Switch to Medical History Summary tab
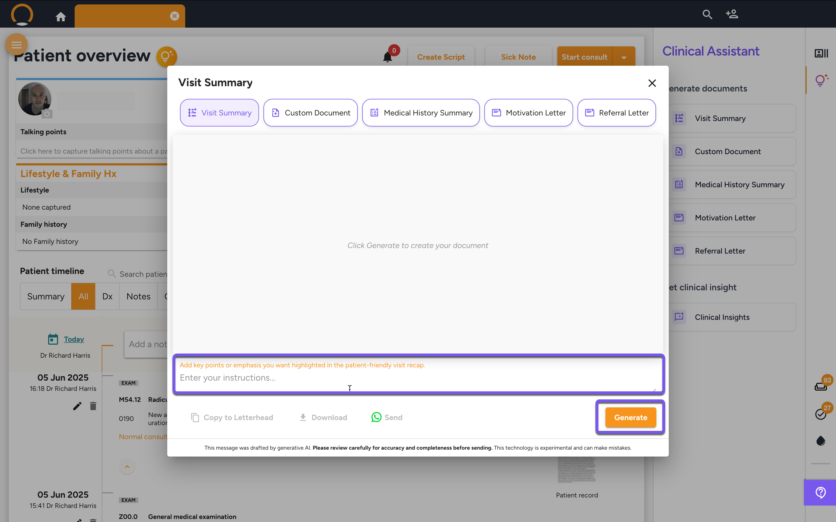Image resolution: width=836 pixels, height=522 pixels. tap(420, 113)
